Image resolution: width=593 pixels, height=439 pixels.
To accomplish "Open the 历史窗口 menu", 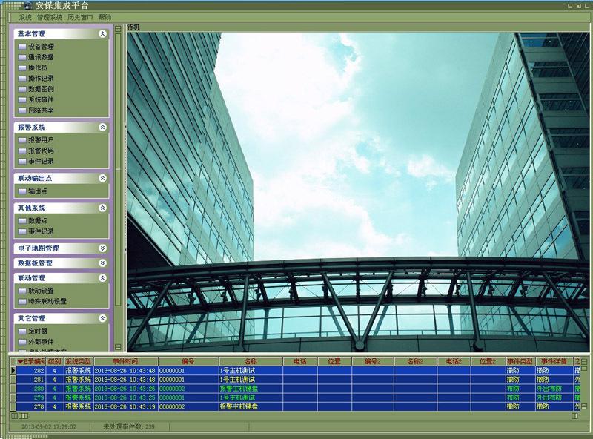I will (79, 17).
